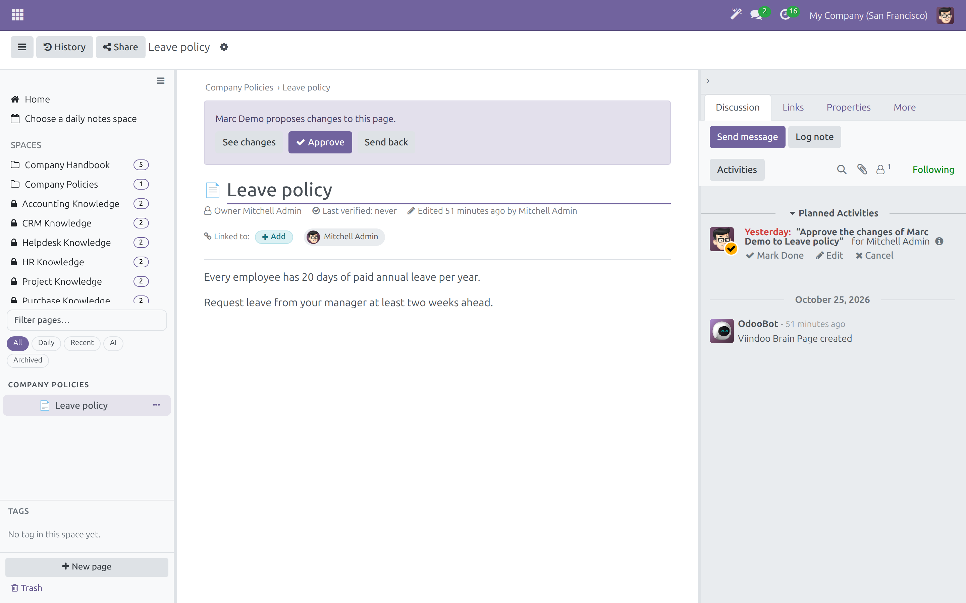966x603 pixels.
Task: Click the New page button
Action: click(x=87, y=567)
